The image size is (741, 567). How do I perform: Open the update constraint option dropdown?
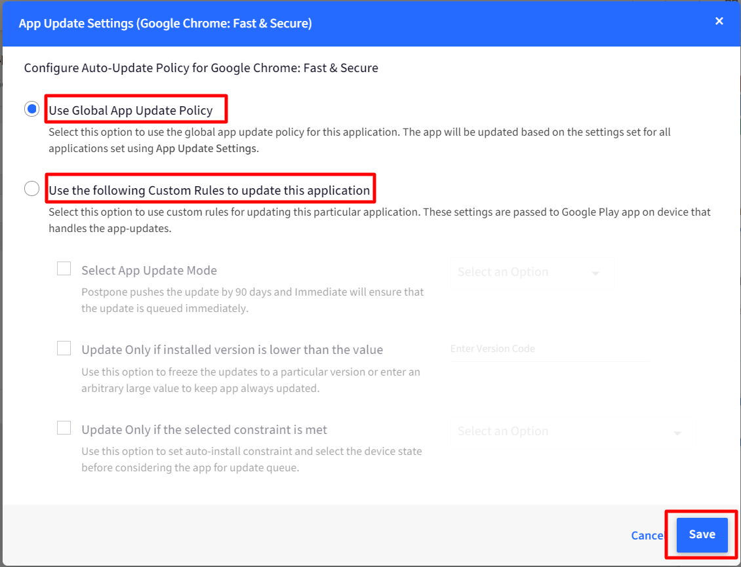[x=572, y=432]
